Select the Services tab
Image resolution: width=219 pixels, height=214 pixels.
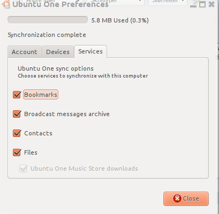click(90, 51)
